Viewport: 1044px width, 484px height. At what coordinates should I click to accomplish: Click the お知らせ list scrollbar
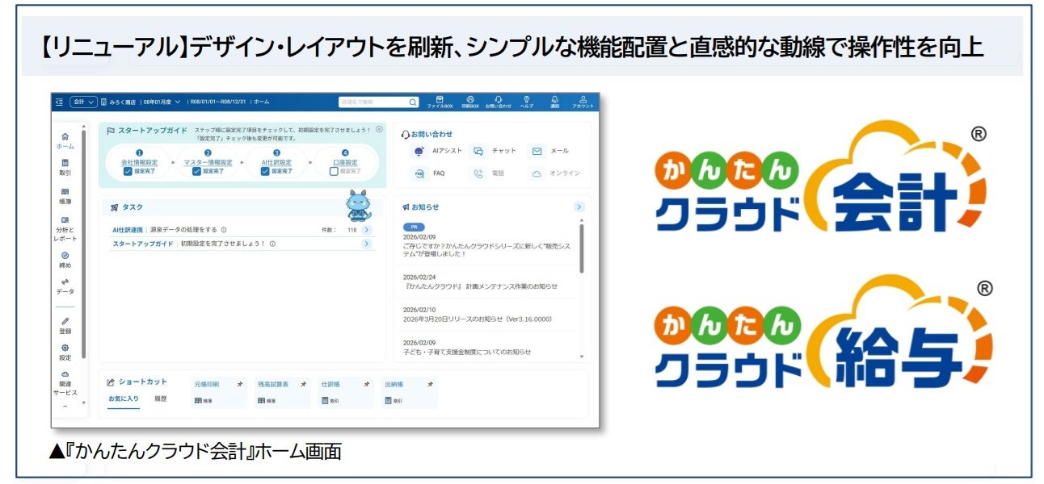[x=582, y=248]
